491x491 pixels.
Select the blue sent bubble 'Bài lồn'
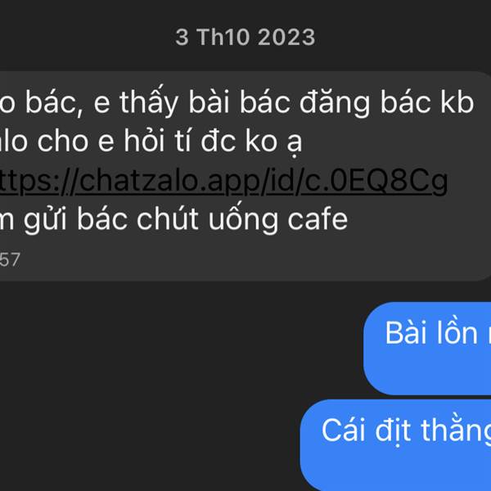427,349
